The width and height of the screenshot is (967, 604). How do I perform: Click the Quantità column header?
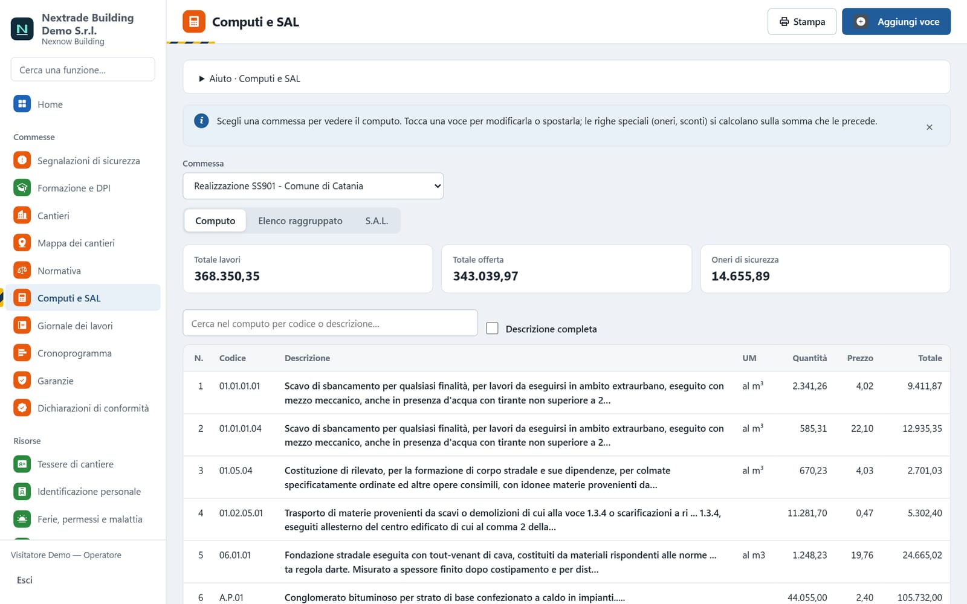809,358
